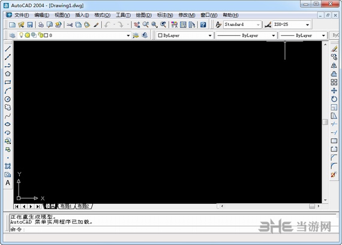
Task: Open the 帮助(H) menu
Action: point(230,15)
